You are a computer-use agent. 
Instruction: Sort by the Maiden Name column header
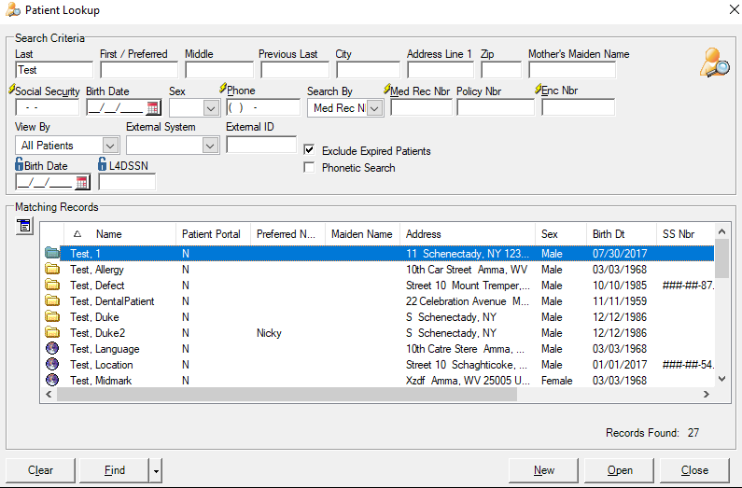(x=361, y=234)
